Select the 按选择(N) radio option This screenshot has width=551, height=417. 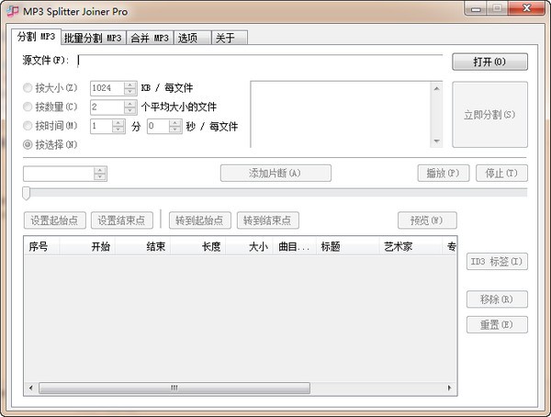[50, 144]
